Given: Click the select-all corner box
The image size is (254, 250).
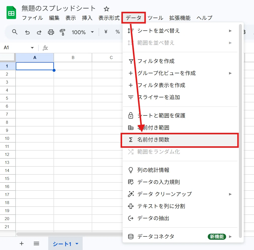Looking at the screenshot, I should click(x=8, y=57).
